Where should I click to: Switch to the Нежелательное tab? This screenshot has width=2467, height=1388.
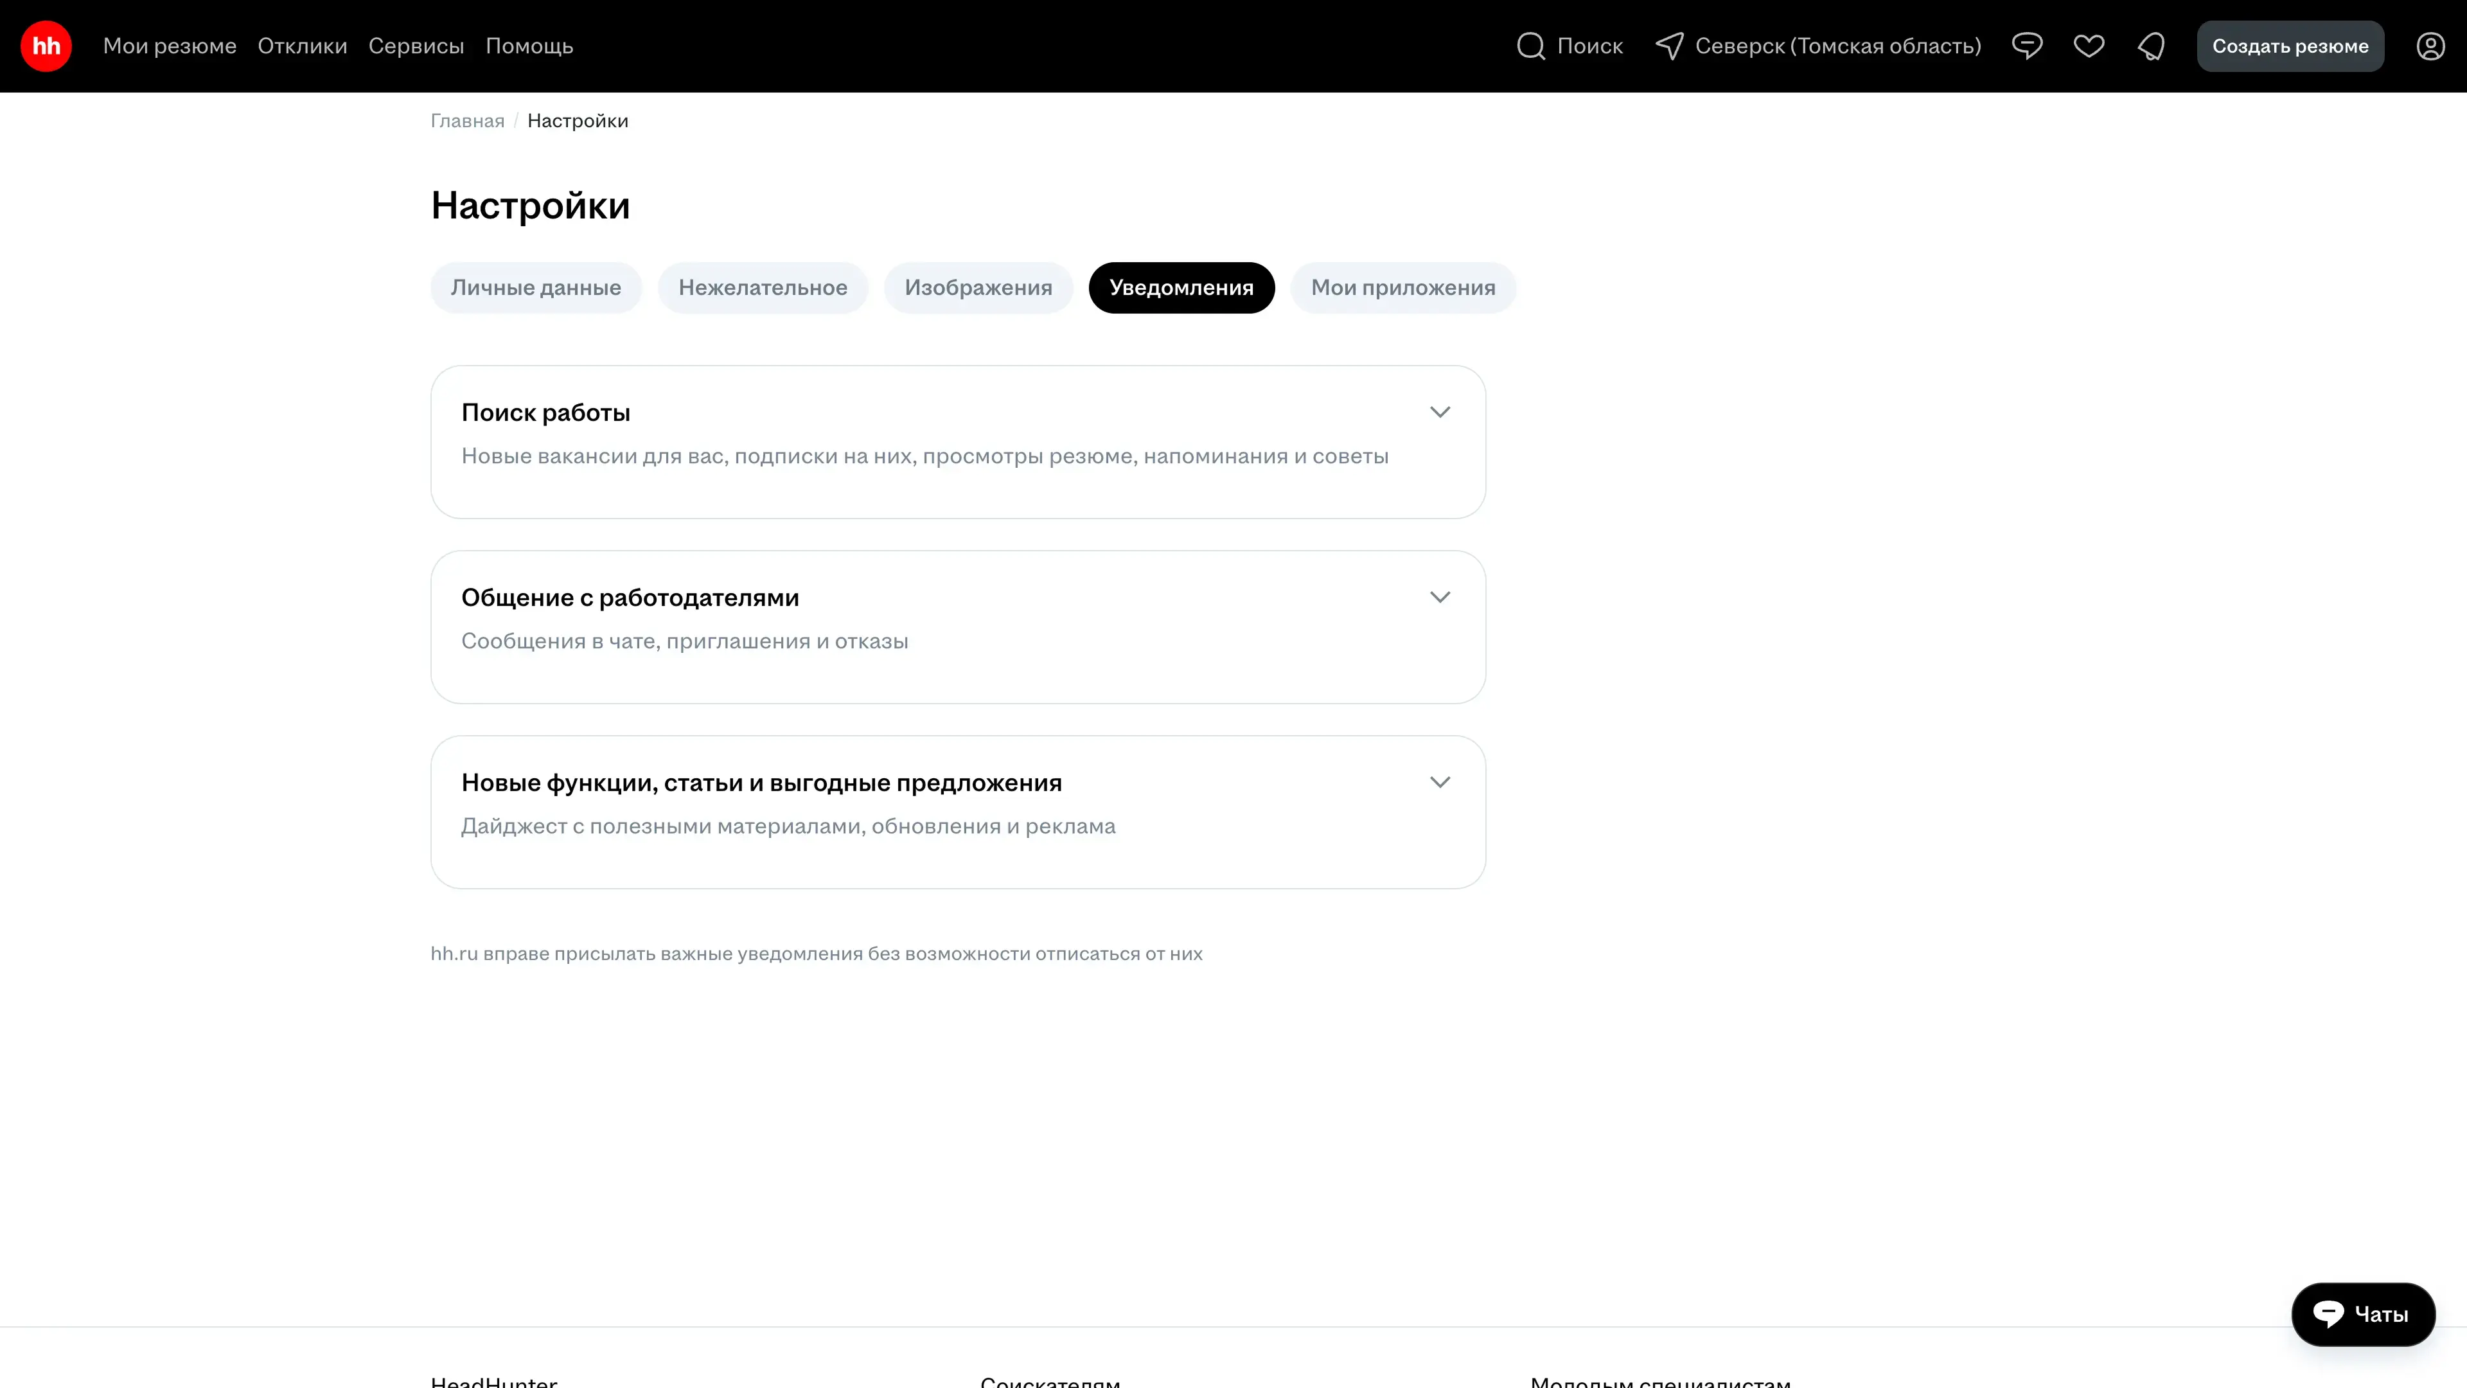[763, 287]
